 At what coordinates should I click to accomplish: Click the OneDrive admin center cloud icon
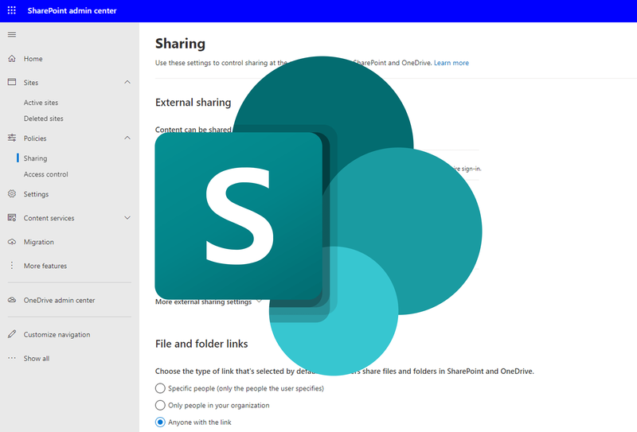[x=12, y=300]
